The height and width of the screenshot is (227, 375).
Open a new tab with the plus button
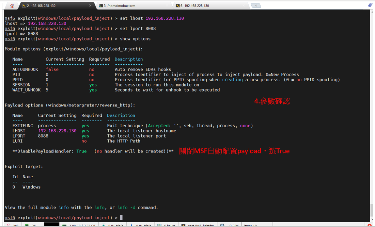256,5
